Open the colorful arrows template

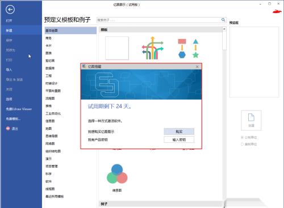click(153, 48)
